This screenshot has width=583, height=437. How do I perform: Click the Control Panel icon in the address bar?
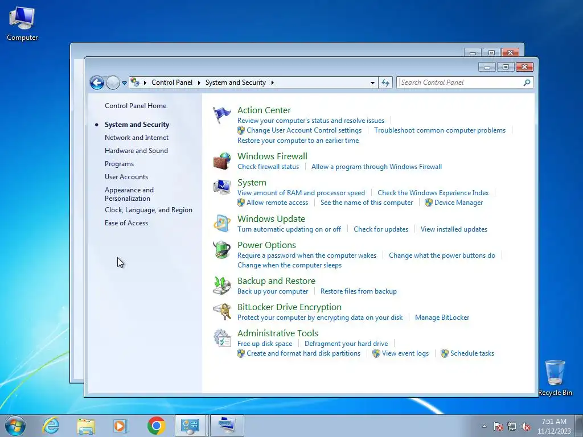pos(136,83)
